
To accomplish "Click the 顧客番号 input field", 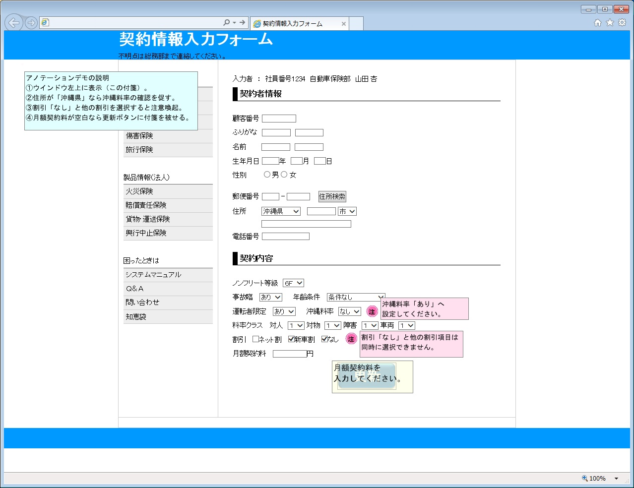I will click(x=279, y=119).
